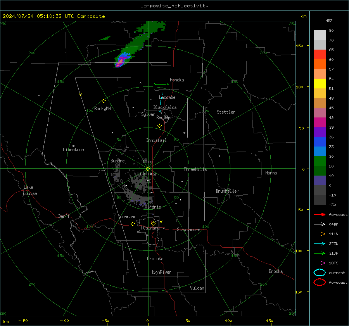Click the asterisk marker east of Innisfail
349x326 pixels.
(184, 133)
